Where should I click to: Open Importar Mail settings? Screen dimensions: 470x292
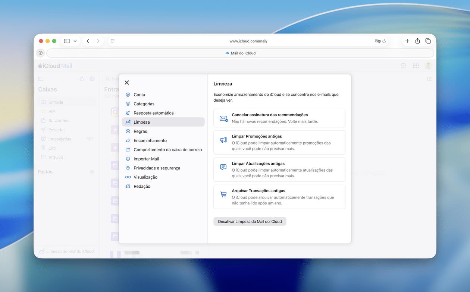pos(163,159)
